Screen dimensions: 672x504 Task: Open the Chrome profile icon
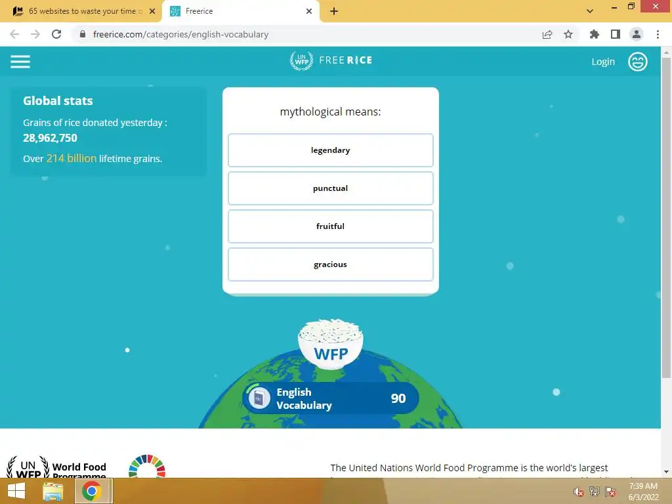click(x=637, y=34)
